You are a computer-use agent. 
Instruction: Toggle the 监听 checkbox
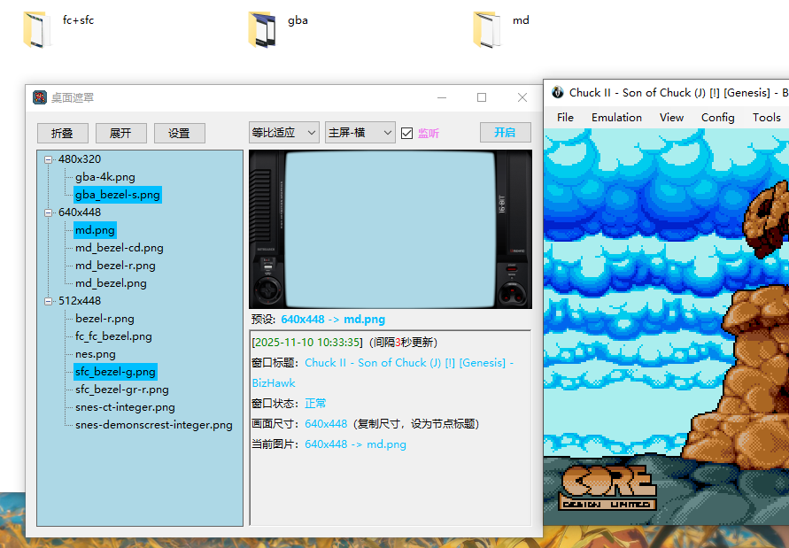click(x=407, y=133)
